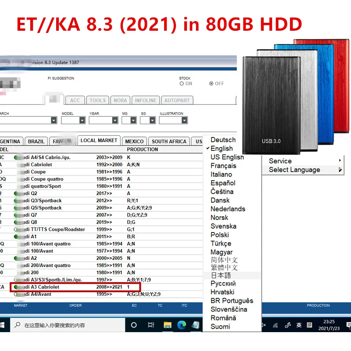Select the Q7 model row

pyautogui.click(x=101, y=215)
